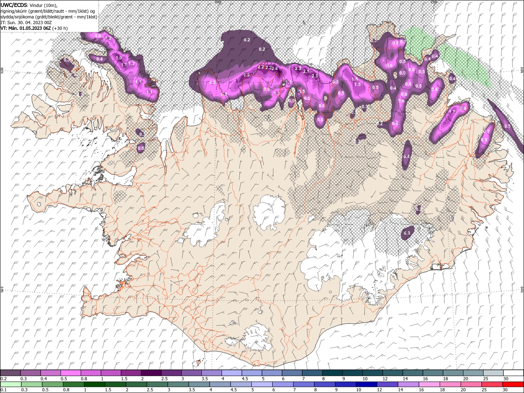The height and width of the screenshot is (393, 524).
Task: Pick the 3–3.5 grey-green swatch in lower legend bar
Action: coord(178,384)
